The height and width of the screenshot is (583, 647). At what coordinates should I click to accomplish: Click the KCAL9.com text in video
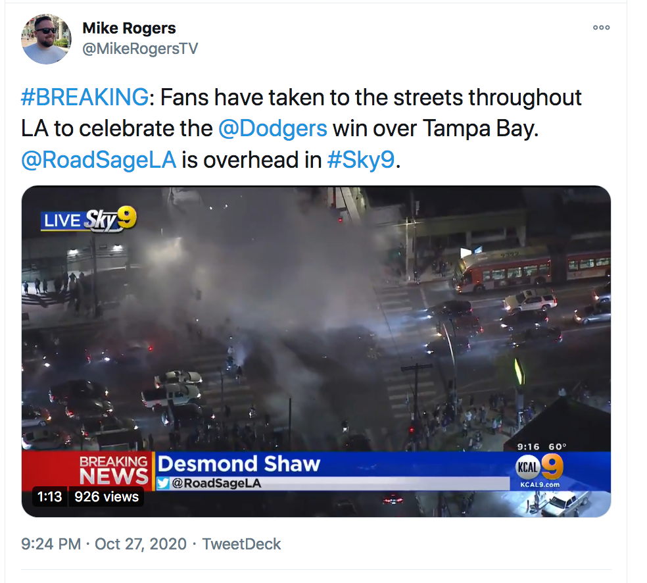540,485
